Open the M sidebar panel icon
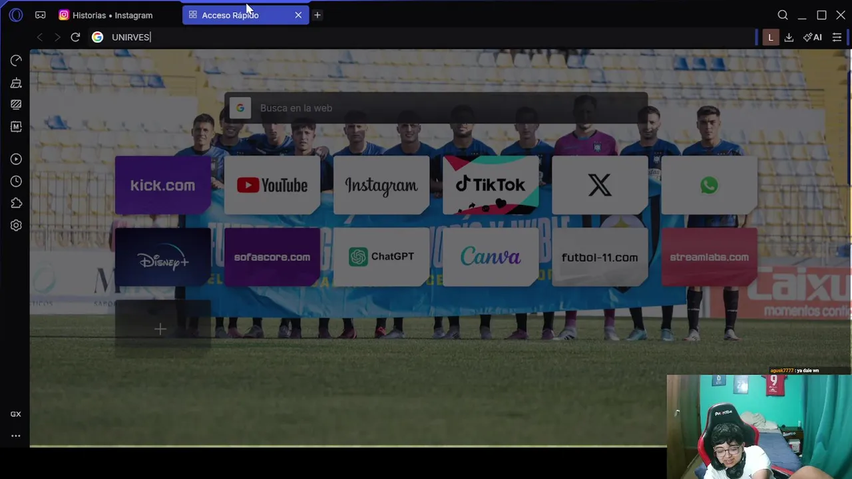 coord(16,126)
